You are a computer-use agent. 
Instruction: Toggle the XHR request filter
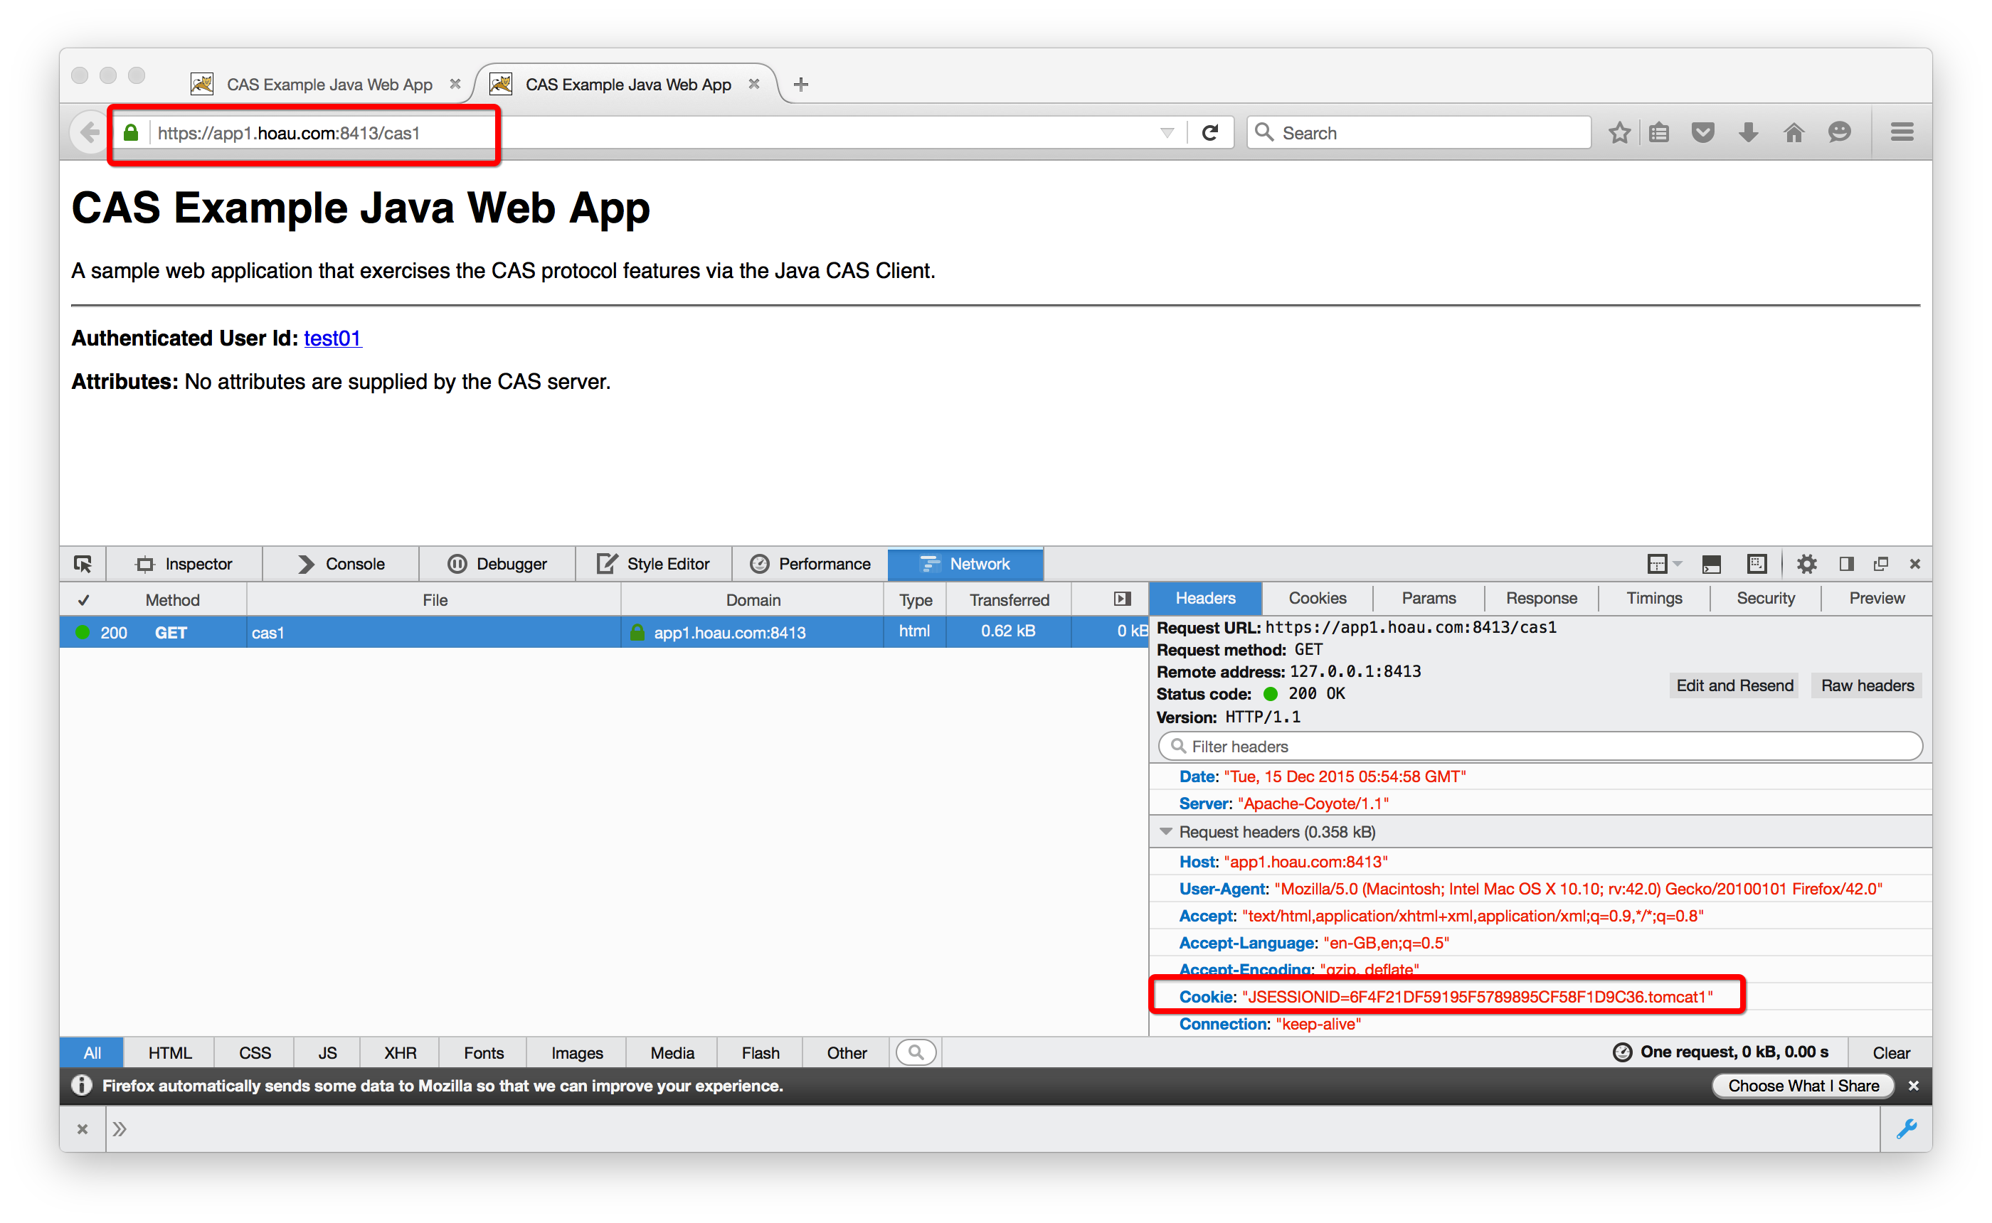point(400,1052)
